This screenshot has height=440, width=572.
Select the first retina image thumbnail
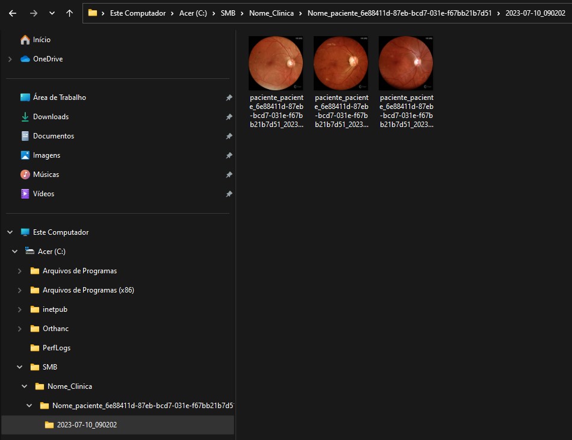(276, 63)
